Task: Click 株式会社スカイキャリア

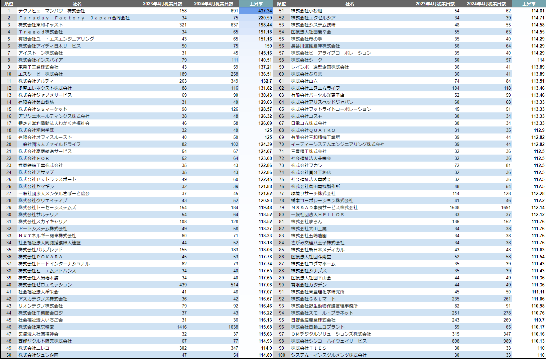Action: tap(43, 221)
